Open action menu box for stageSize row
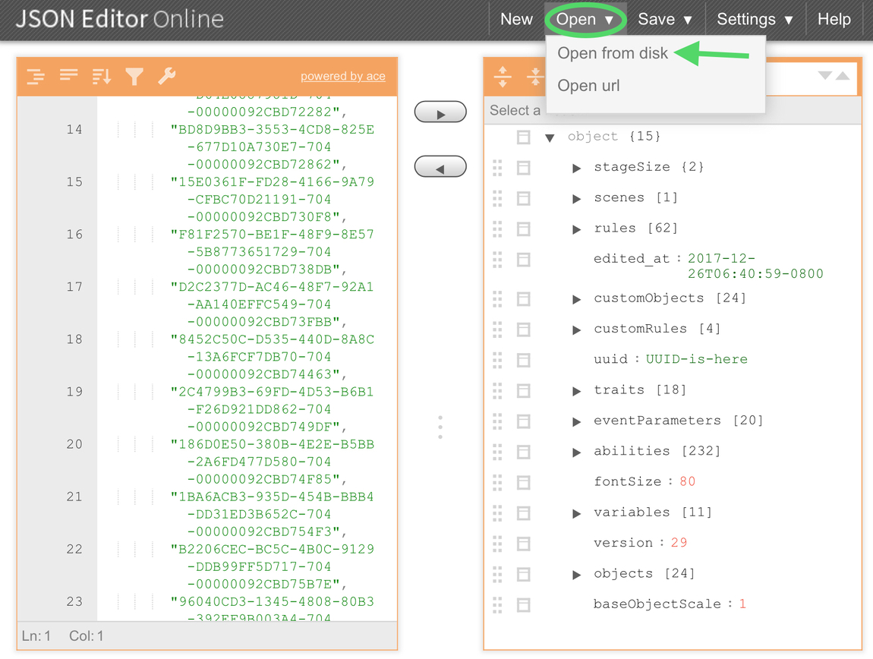This screenshot has width=873, height=659. click(523, 168)
